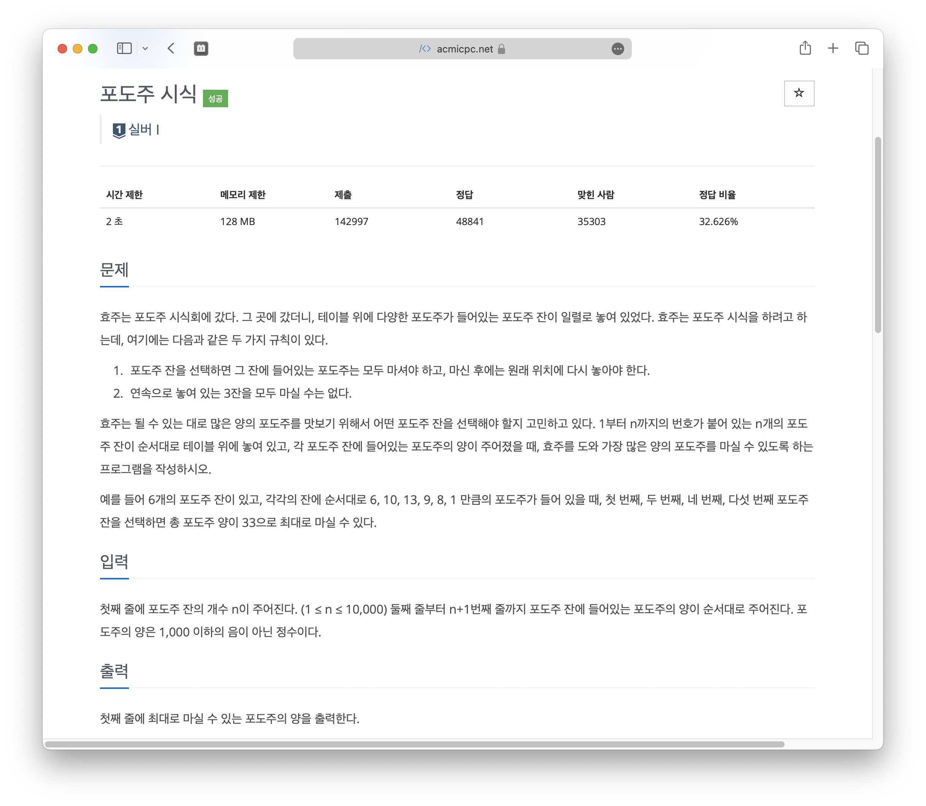The image size is (926, 806).
Task: Click the web inspector icon in address bar
Action: point(425,49)
